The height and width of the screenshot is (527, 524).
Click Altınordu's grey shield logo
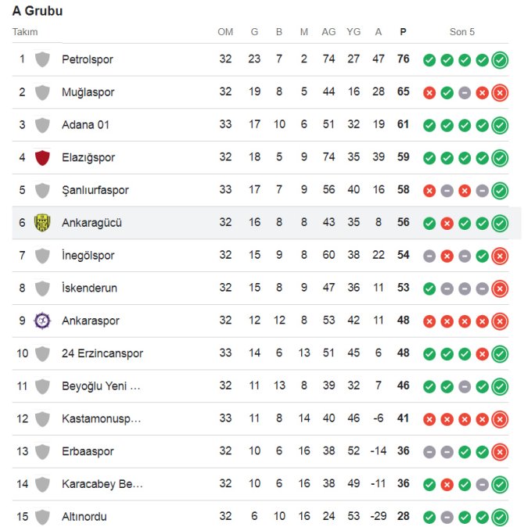(x=42, y=517)
